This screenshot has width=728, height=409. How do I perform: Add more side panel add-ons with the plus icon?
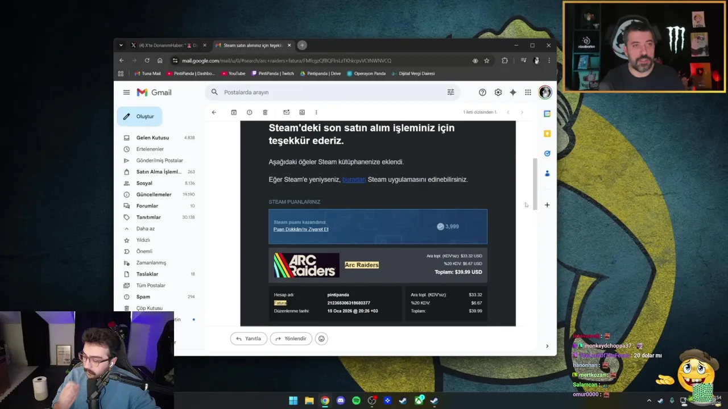(547, 204)
